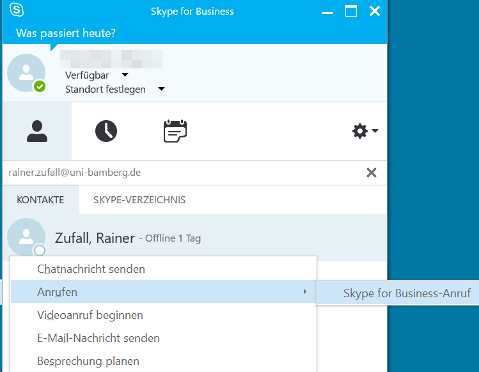Expand the dropdown arrow beside the gear
This screenshot has width=479, height=372.
tap(375, 131)
